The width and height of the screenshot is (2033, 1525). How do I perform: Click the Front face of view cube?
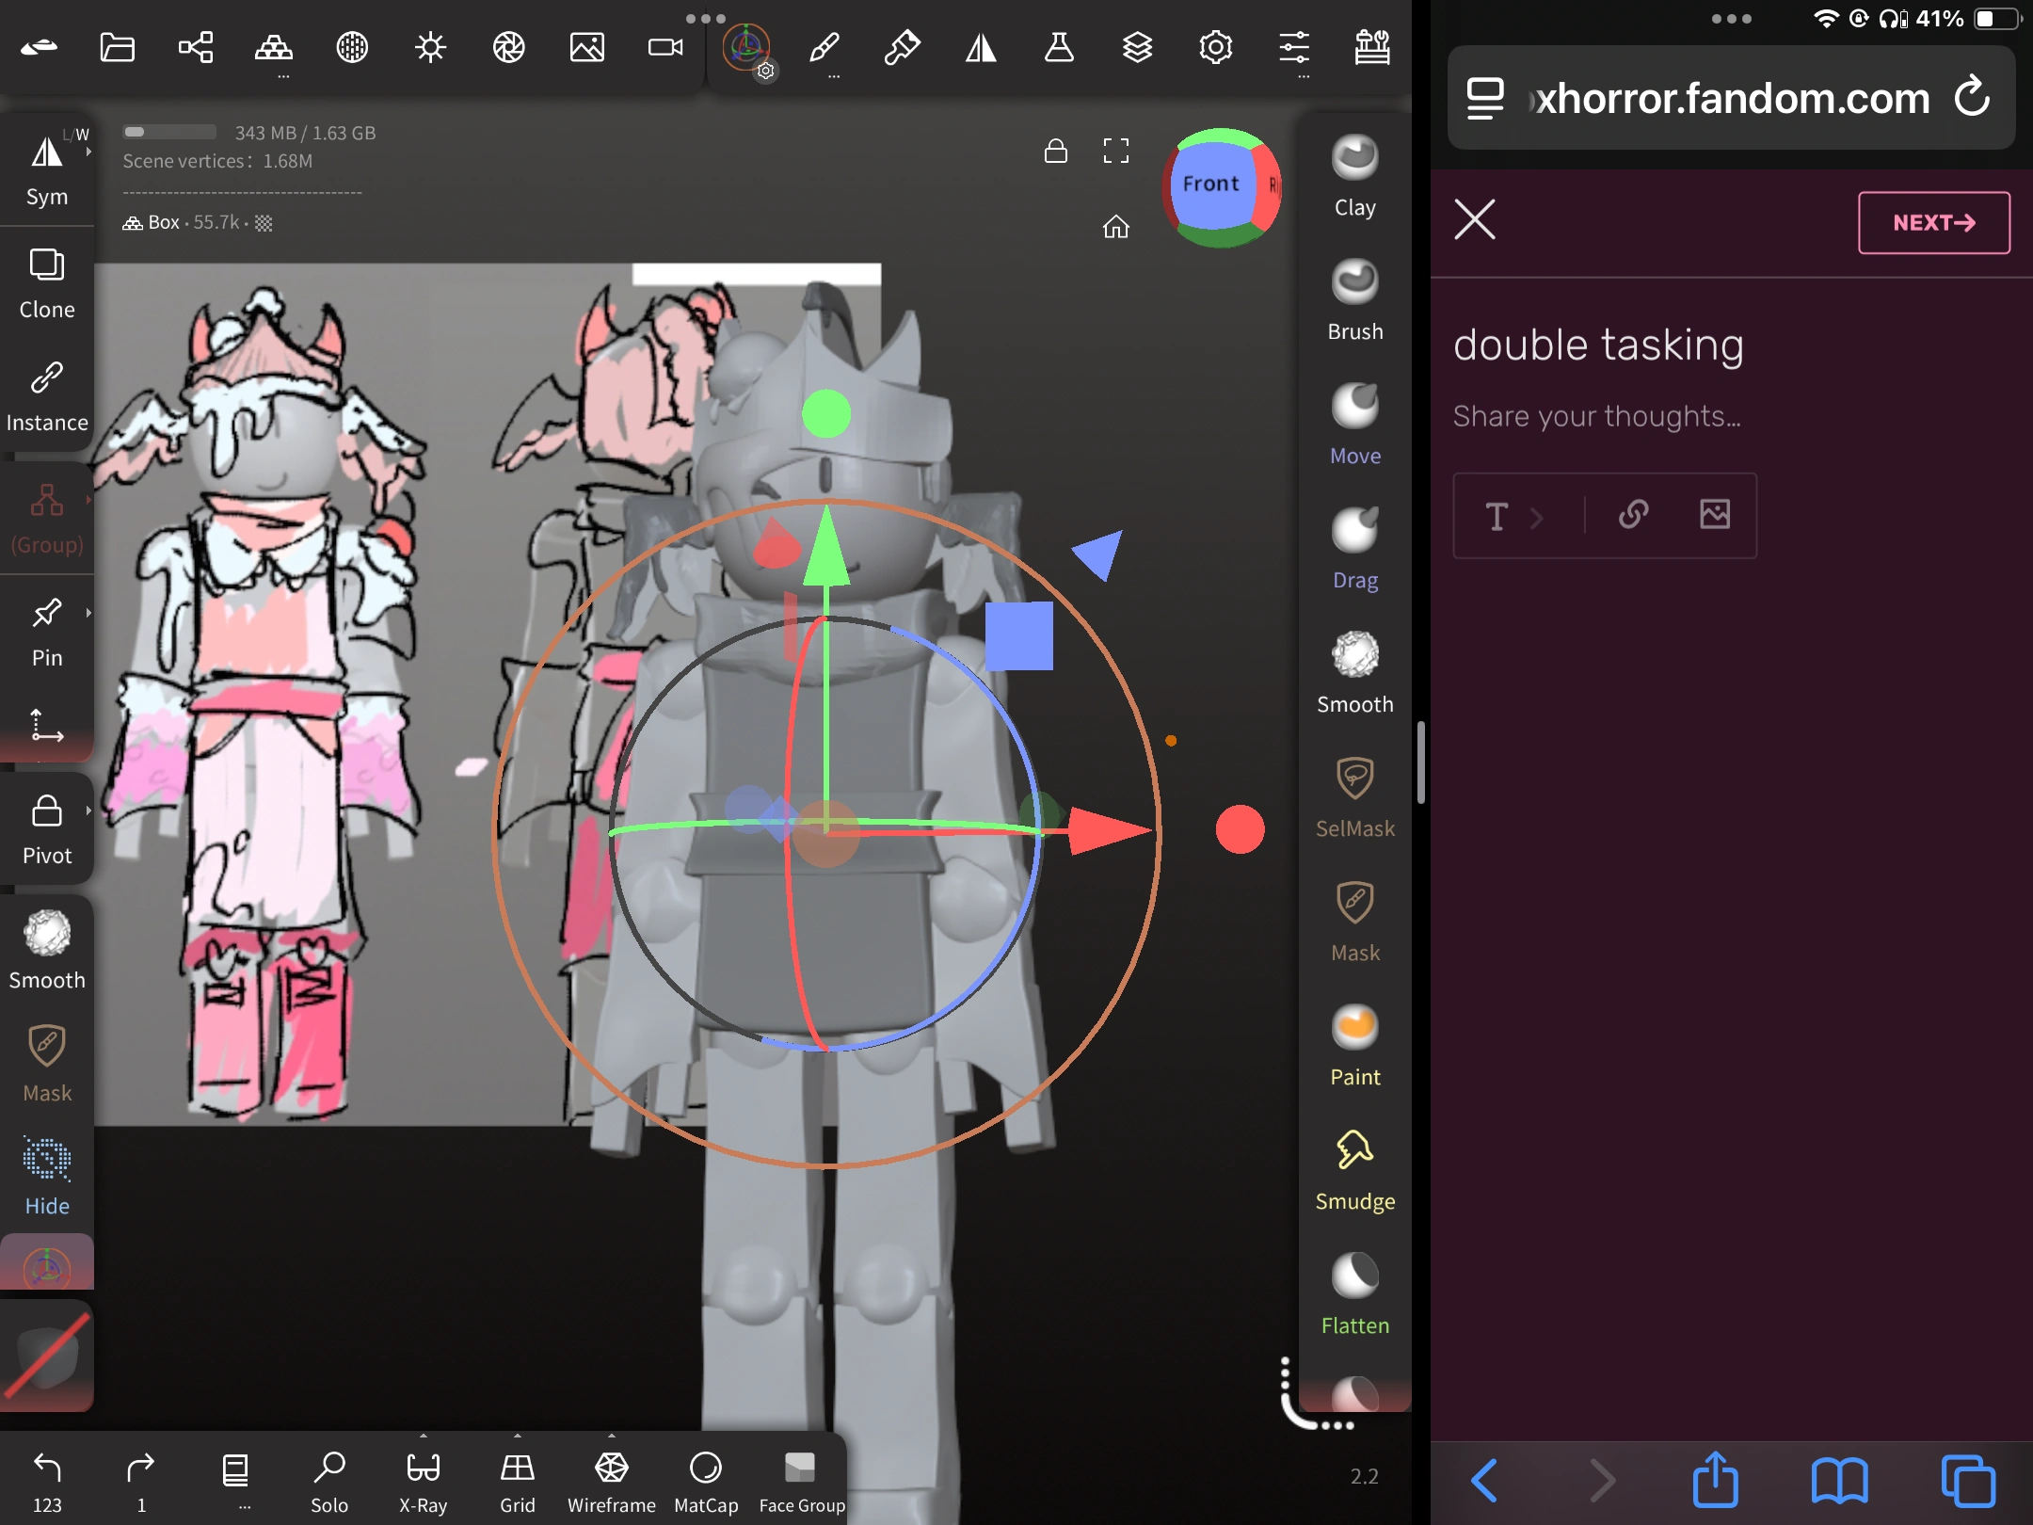(x=1210, y=184)
